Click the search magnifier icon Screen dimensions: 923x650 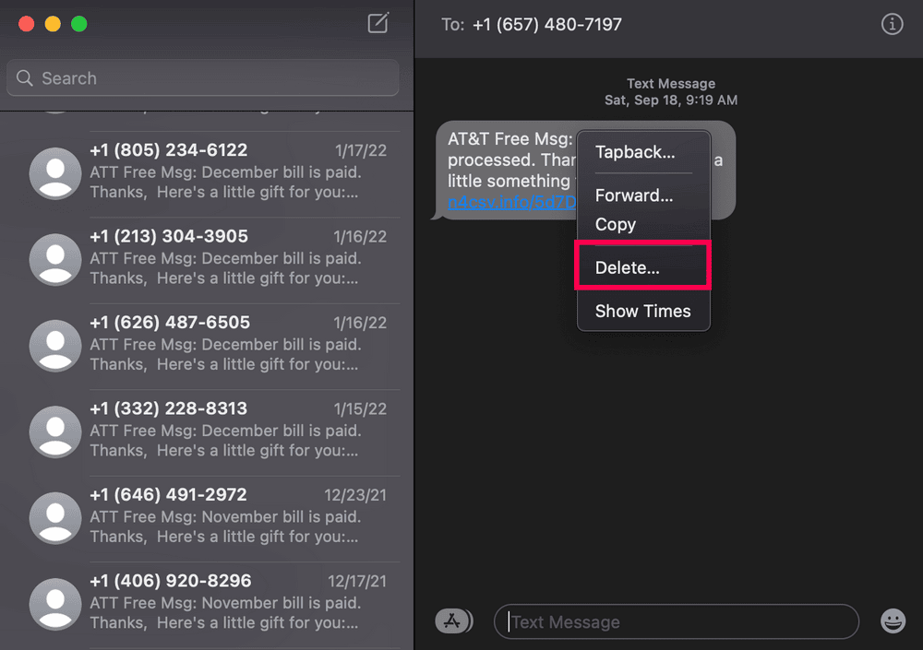click(x=25, y=78)
